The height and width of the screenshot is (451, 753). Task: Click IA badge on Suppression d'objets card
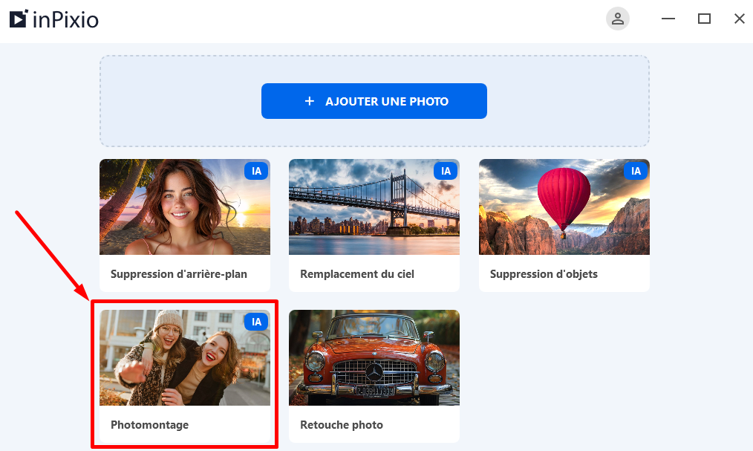click(x=636, y=171)
